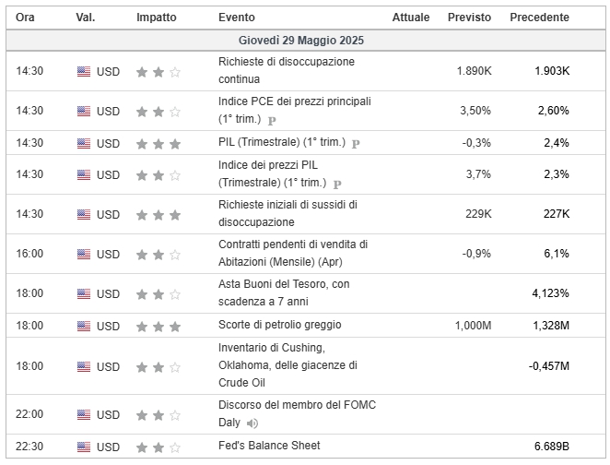The image size is (610, 465).
Task: Click the impact stars on the 16:00 row
Action: (x=158, y=255)
